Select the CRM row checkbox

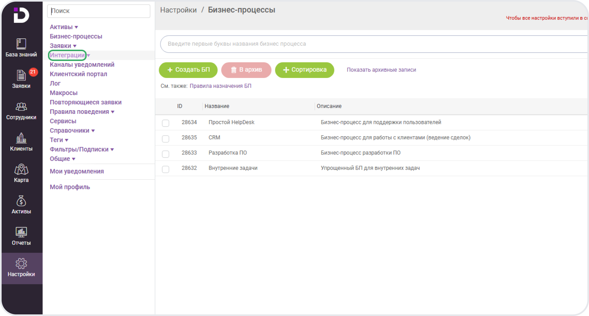[x=165, y=139]
